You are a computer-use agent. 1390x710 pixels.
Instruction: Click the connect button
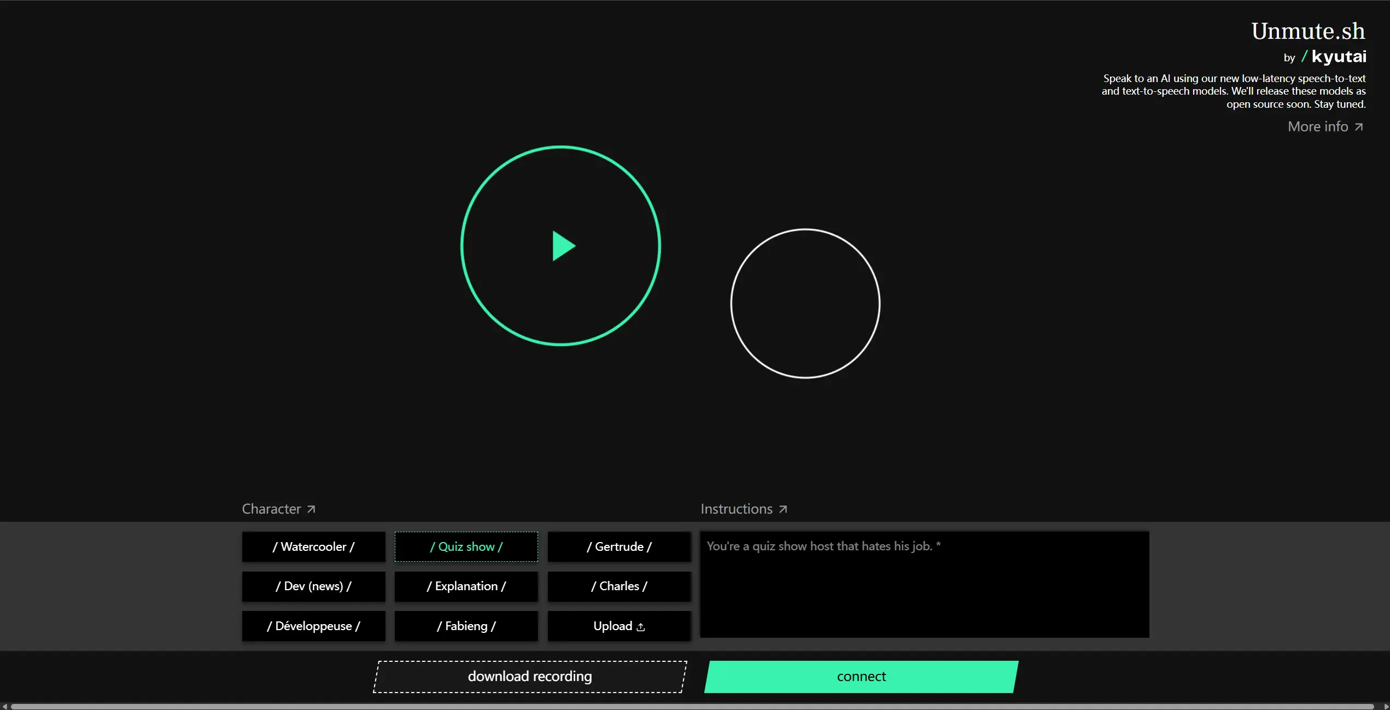coord(861,676)
